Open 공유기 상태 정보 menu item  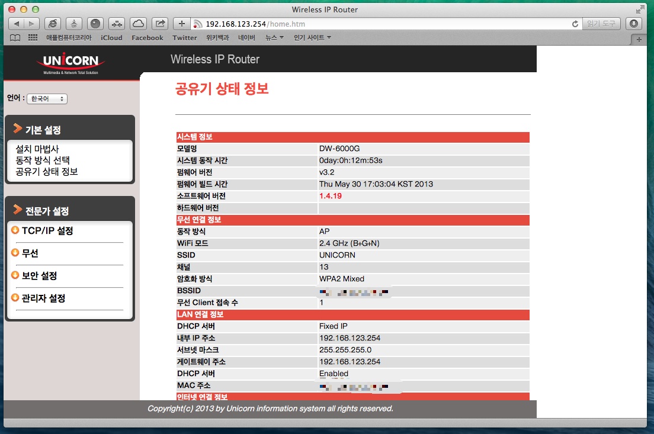[x=47, y=171]
